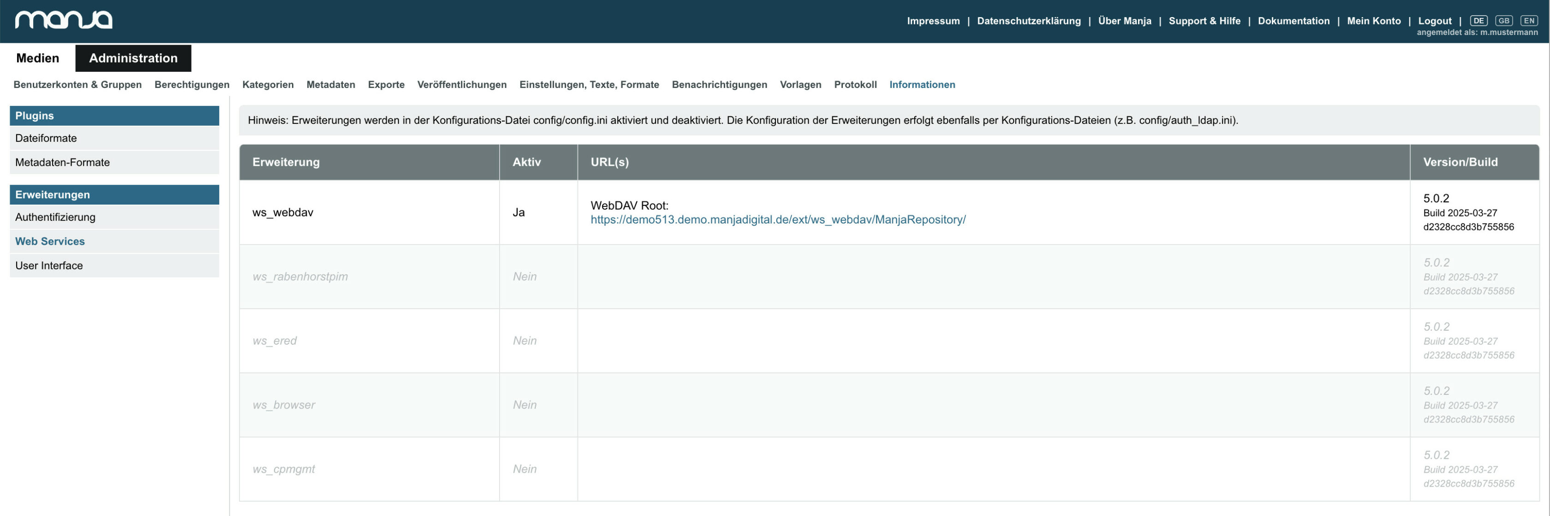Click the Version/Build column header
Image resolution: width=1550 pixels, height=516 pixels.
click(1475, 162)
